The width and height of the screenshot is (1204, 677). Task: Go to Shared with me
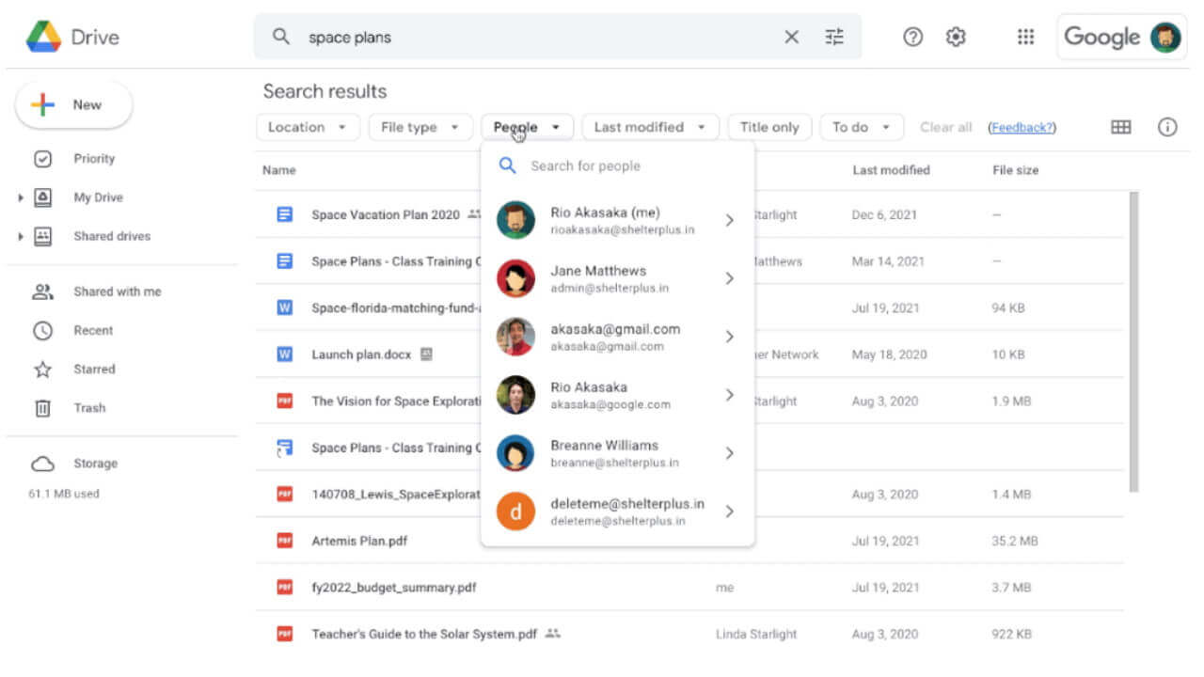pyautogui.click(x=117, y=291)
